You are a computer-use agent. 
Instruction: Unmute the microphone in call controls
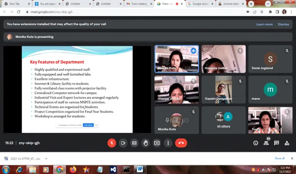tap(112, 143)
